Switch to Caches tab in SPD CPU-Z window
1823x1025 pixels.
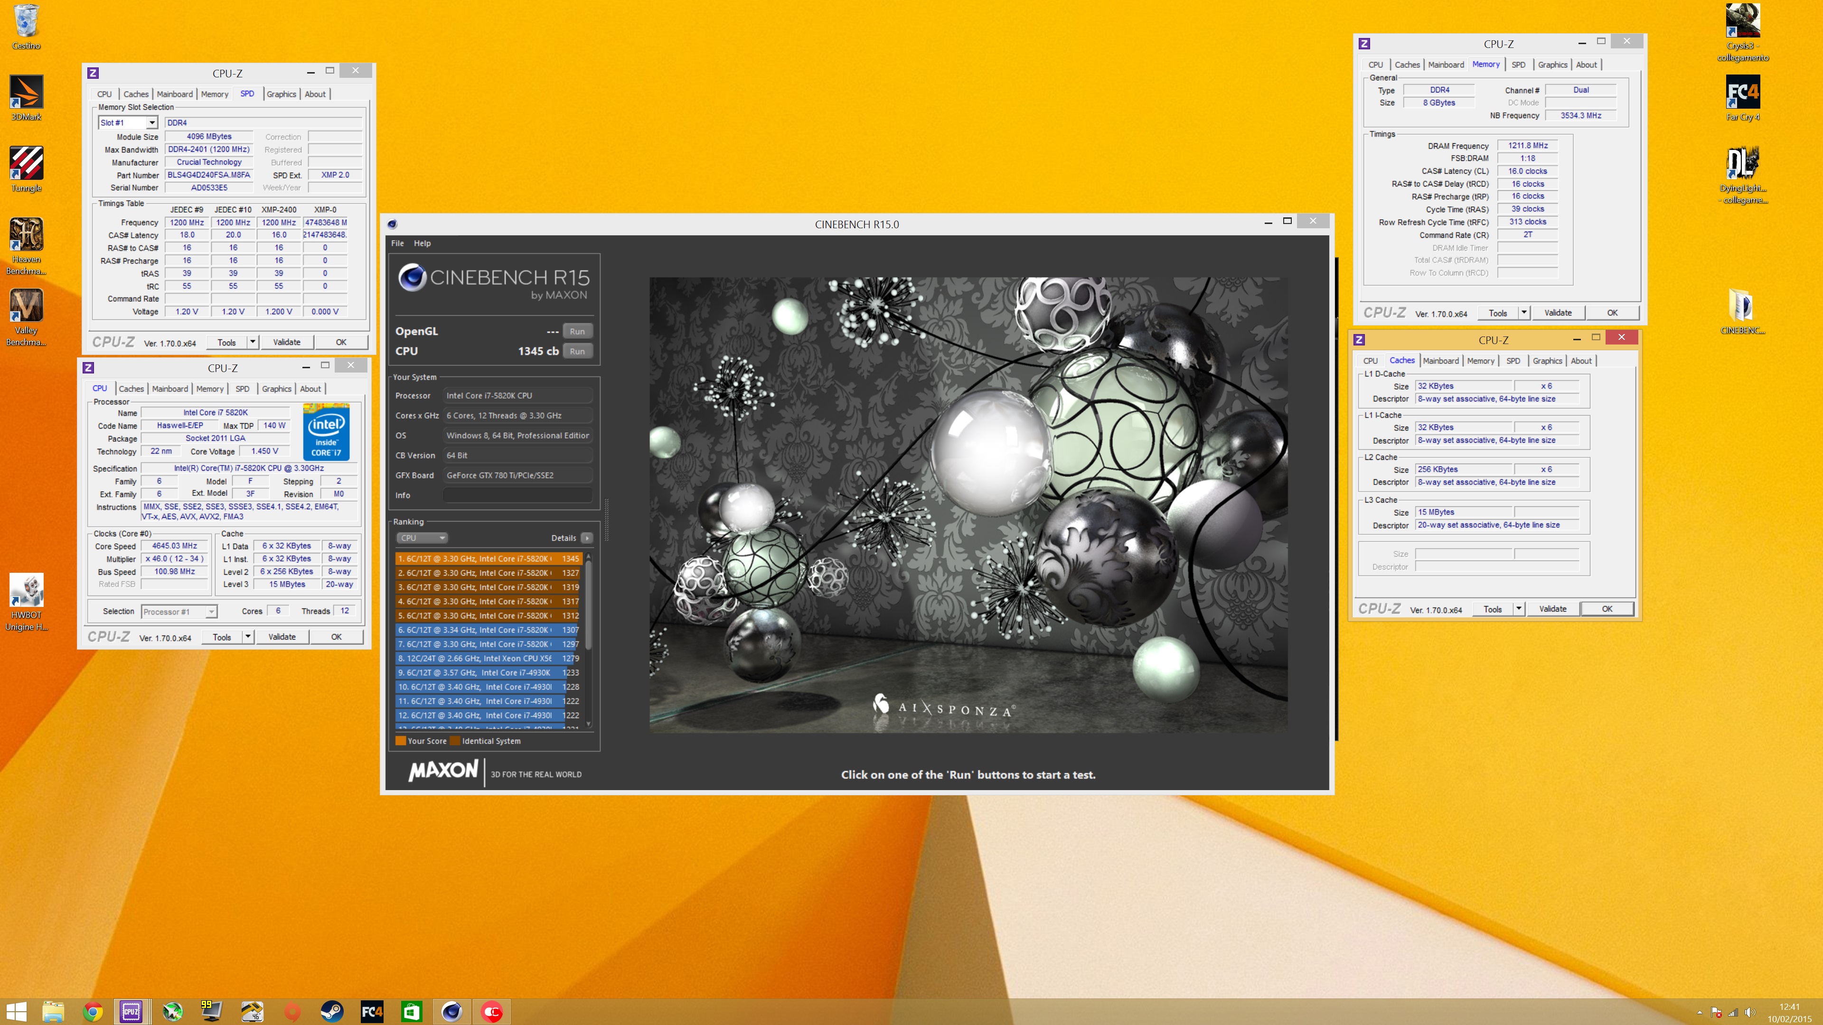point(136,94)
